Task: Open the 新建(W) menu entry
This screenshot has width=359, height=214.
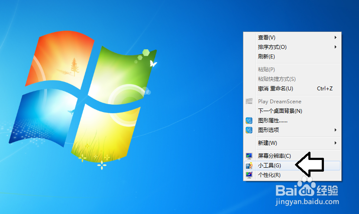Action: (x=292, y=143)
